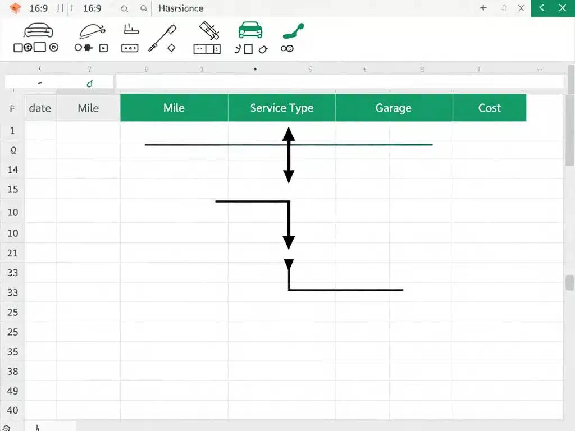This screenshot has width=575, height=431.
Task: Toggle the circle indicator next to the screwdriver
Action: click(76, 48)
